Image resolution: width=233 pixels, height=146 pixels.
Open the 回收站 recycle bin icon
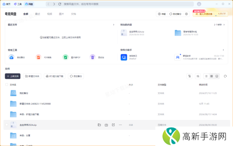(x=92, y=57)
